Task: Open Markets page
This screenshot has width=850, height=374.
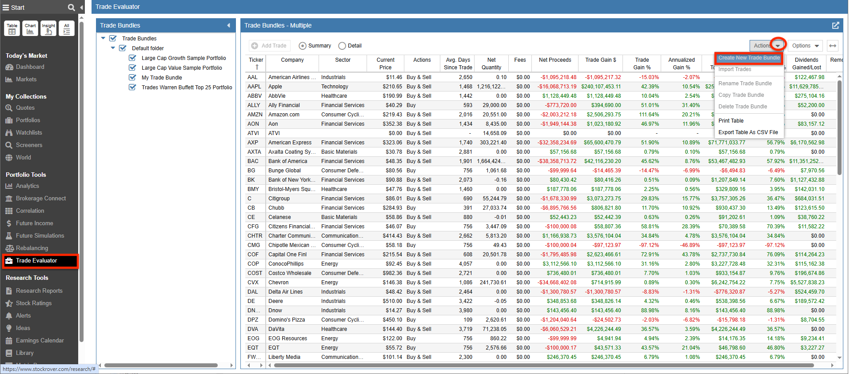Action: tap(26, 80)
